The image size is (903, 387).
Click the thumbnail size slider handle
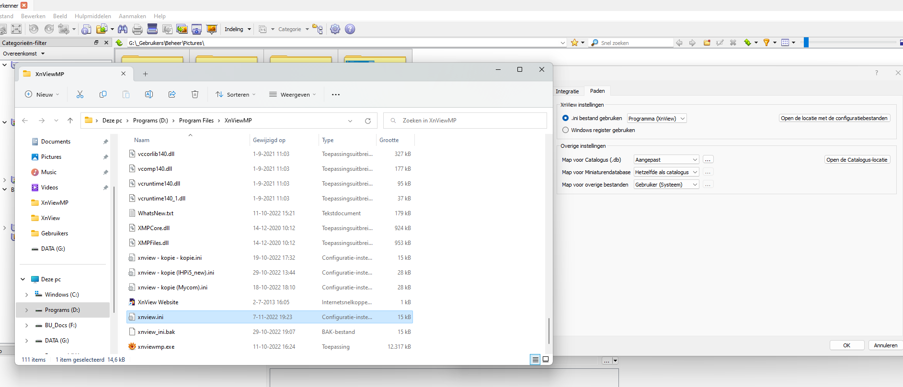(x=806, y=43)
